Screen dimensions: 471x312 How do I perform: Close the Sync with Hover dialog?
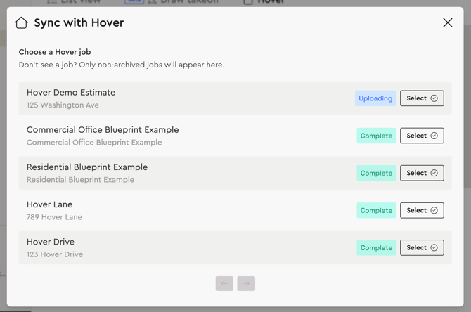pyautogui.click(x=447, y=22)
